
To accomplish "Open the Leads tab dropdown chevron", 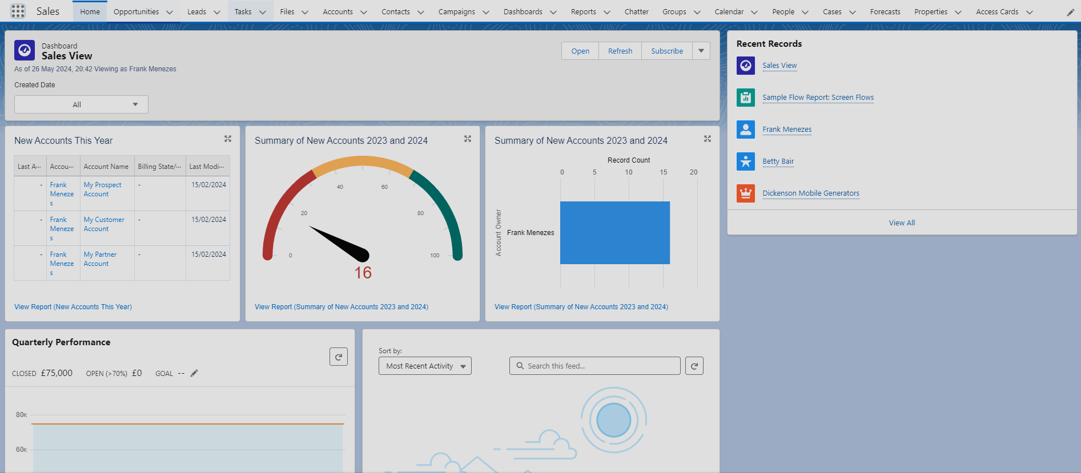I will [x=217, y=12].
